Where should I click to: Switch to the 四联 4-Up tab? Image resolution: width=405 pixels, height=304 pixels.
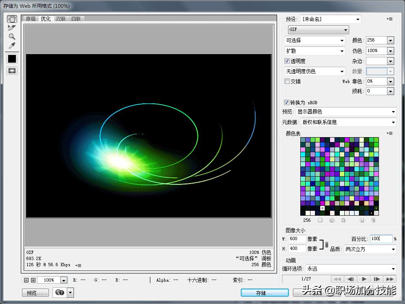(x=77, y=18)
